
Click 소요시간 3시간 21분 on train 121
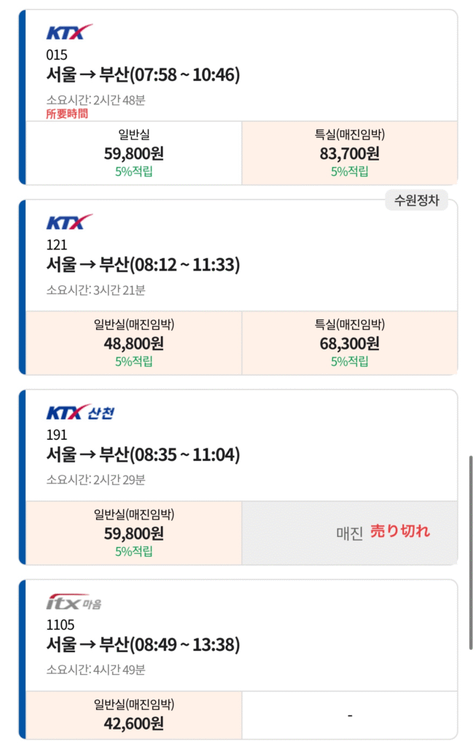coord(95,290)
